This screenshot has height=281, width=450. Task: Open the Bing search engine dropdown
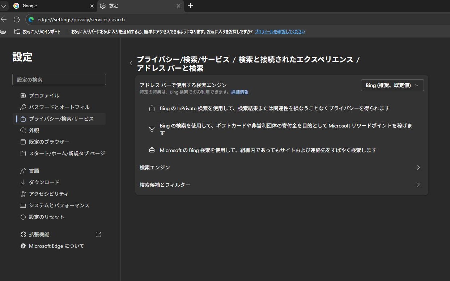392,85
